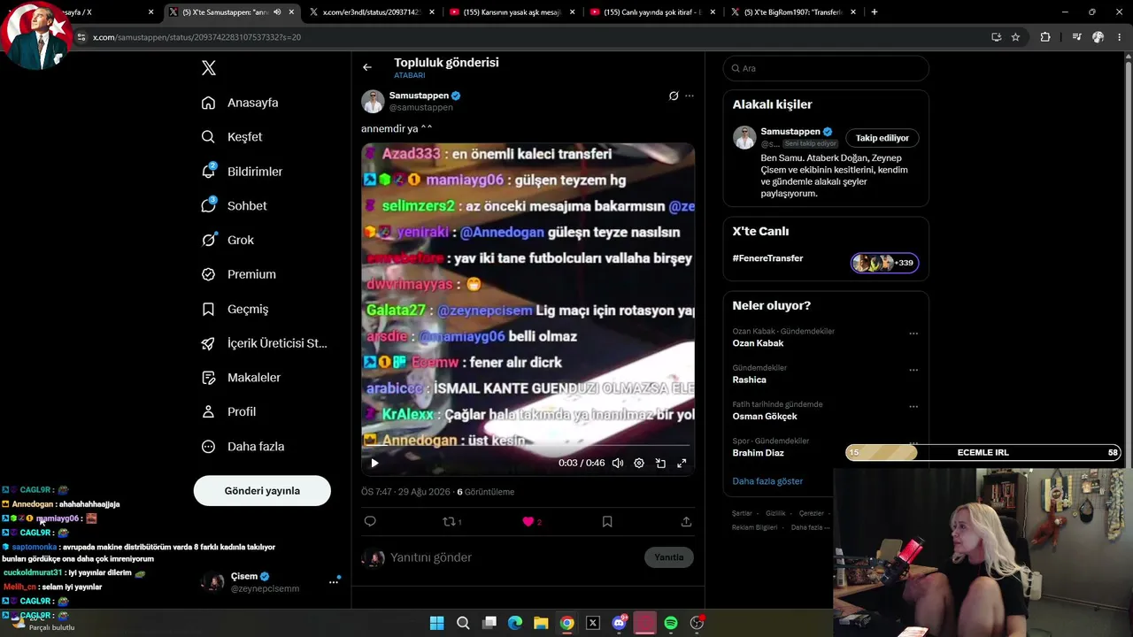Open Microsoft Edge from taskbar
Viewport: 1133px width, 637px height.
(x=515, y=623)
